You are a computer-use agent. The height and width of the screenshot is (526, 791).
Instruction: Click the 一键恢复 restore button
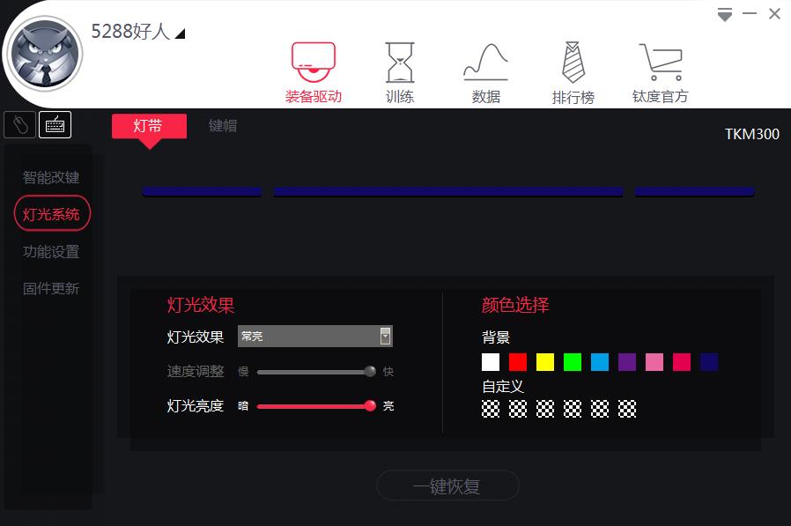(447, 485)
